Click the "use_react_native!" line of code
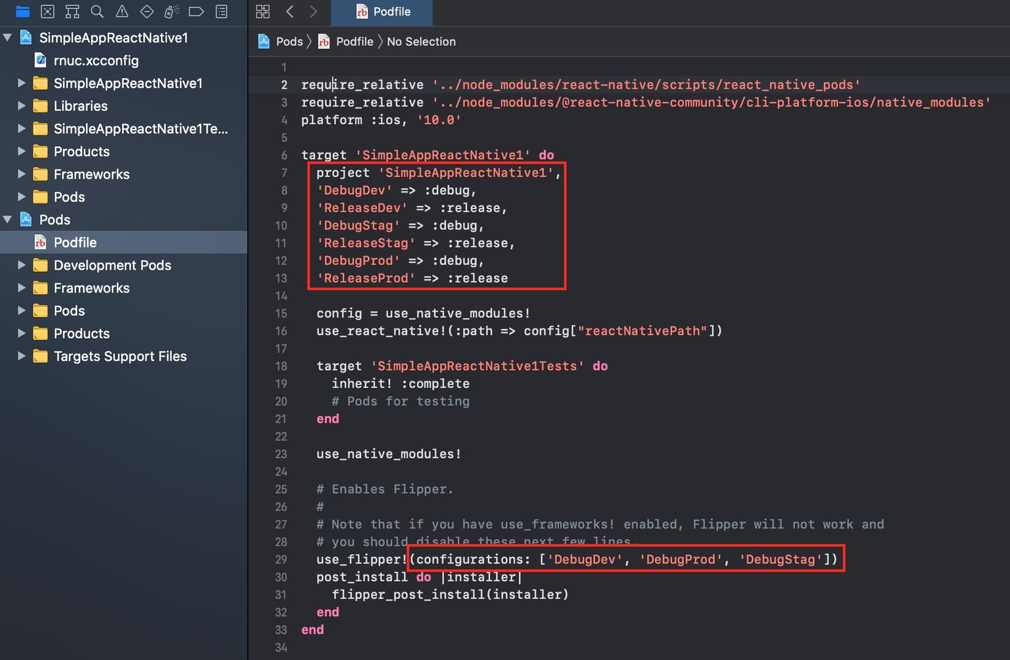Image resolution: width=1010 pixels, height=660 pixels. (519, 331)
